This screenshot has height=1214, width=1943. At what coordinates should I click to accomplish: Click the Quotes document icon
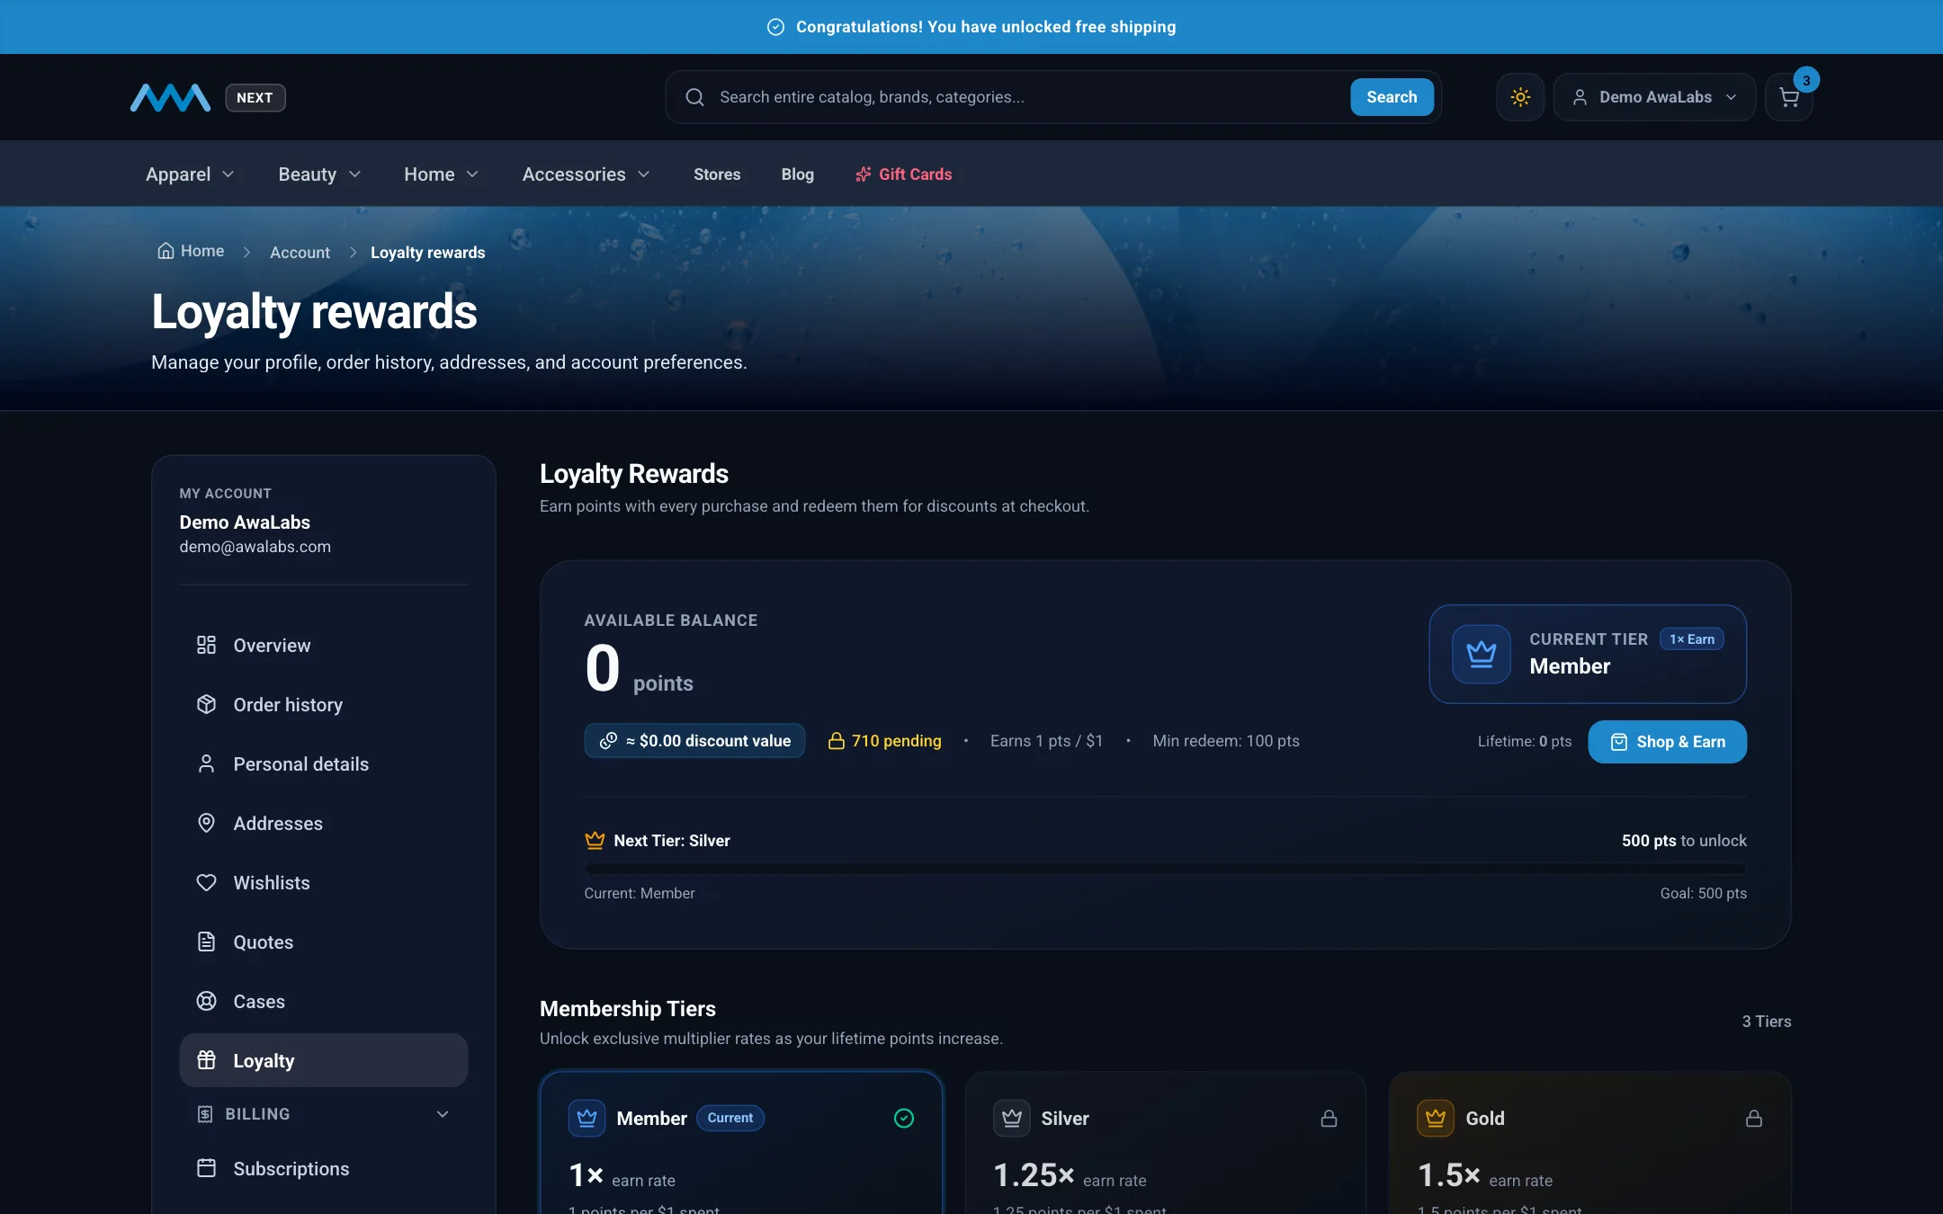click(206, 942)
